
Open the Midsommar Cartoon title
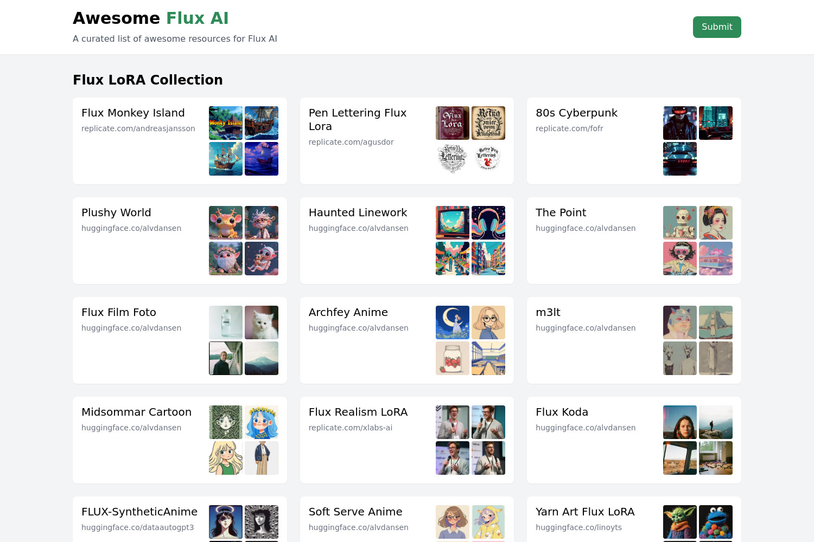coord(136,412)
